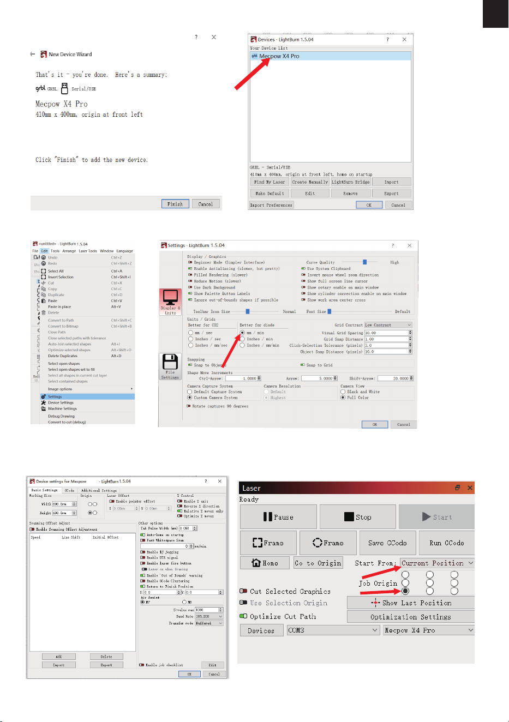
Task: Click the help question mark in Devices window
Action: (x=388, y=39)
